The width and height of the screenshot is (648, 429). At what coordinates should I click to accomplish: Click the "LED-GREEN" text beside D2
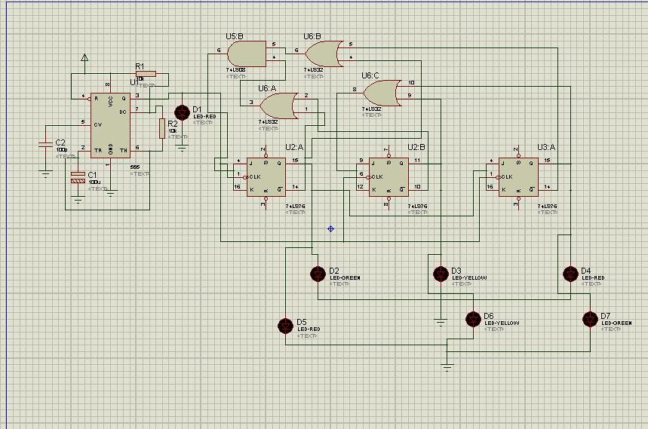click(345, 278)
